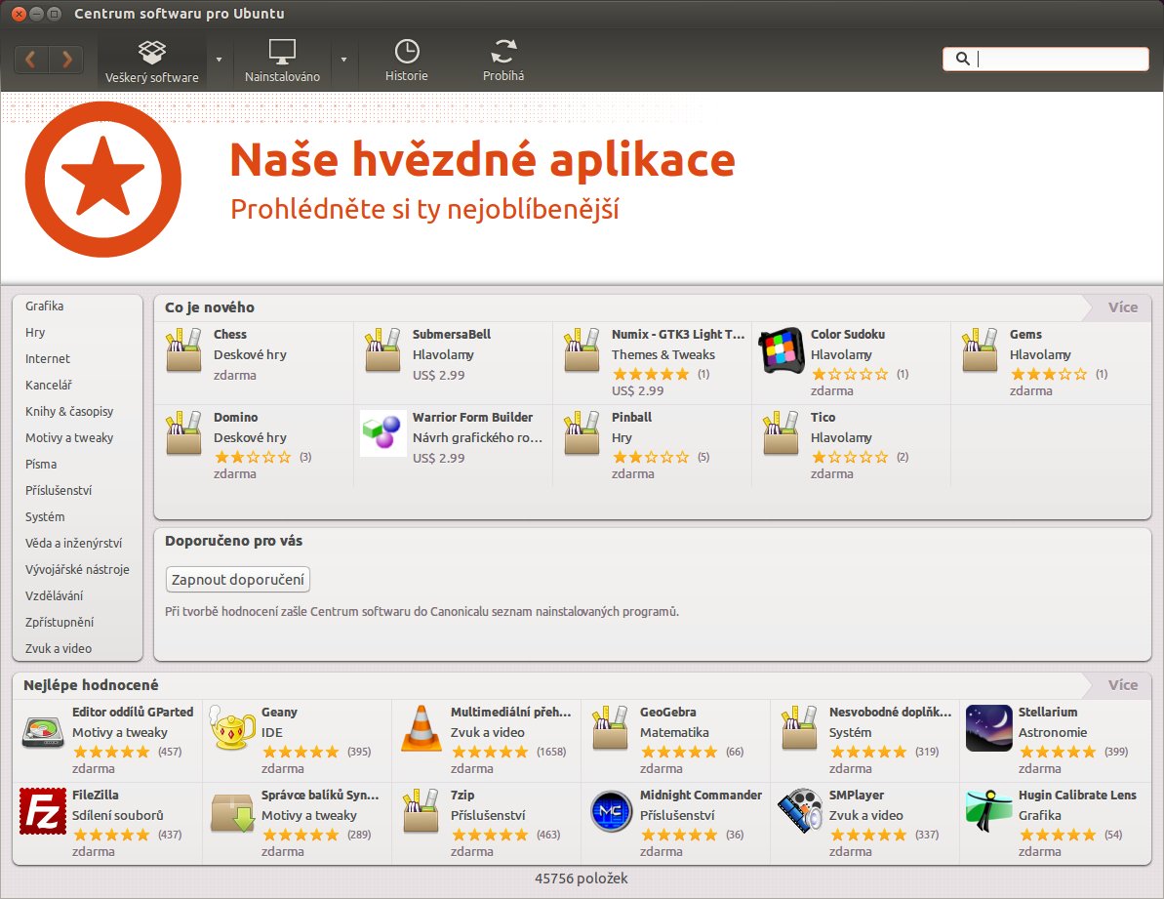Browse the Knihy & časopisy category
The width and height of the screenshot is (1164, 899).
(69, 411)
